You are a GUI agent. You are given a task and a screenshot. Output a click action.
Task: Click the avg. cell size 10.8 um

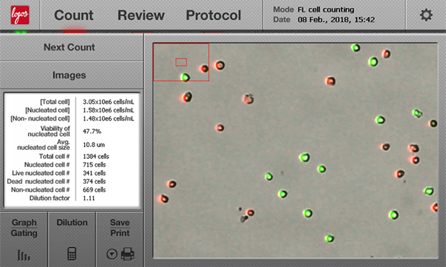(94, 145)
